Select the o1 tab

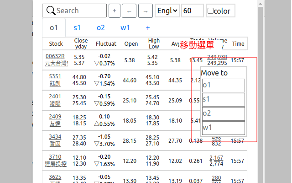(54, 27)
